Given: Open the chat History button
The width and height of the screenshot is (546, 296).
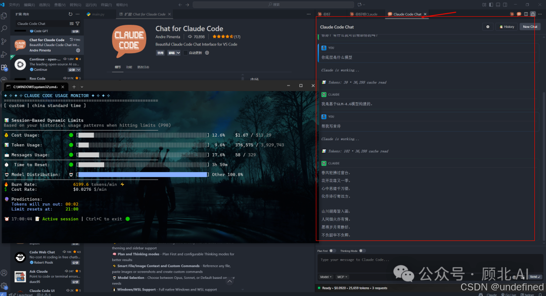Looking at the screenshot, I should coord(507,27).
